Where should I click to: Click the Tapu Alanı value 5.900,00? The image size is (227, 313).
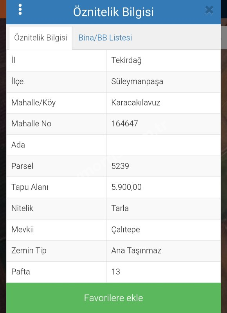tap(126, 187)
